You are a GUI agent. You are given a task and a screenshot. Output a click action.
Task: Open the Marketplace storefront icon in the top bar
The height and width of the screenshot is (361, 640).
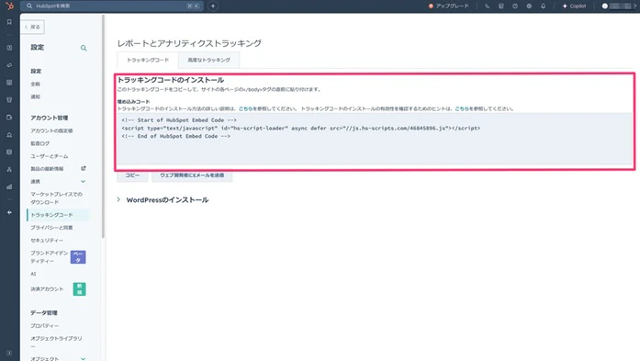[x=500, y=6]
